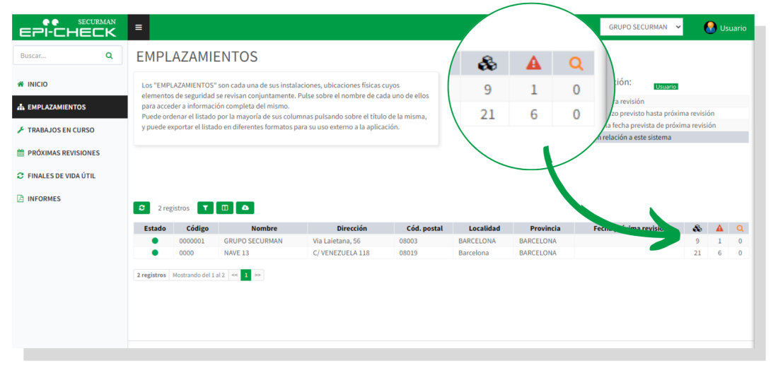Toggle the hamburger sidebar menu button
This screenshot has height=375, width=778.
pos(139,28)
